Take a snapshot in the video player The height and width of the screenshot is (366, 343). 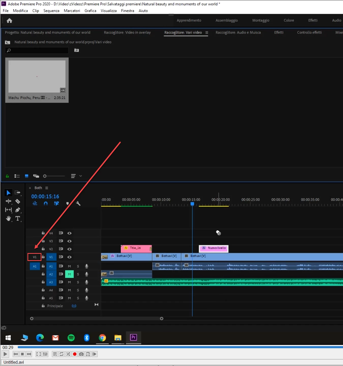tap(81, 354)
